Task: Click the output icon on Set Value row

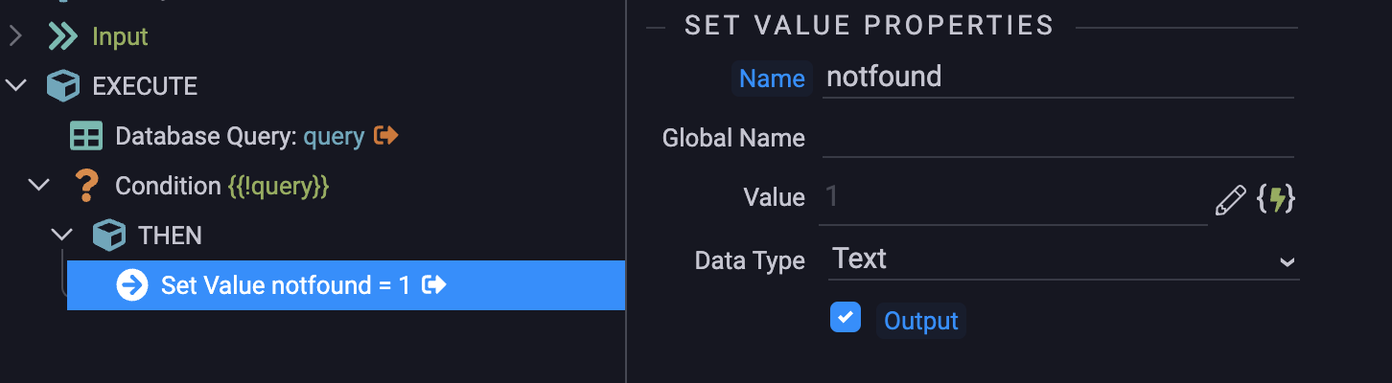Action: pyautogui.click(x=435, y=284)
